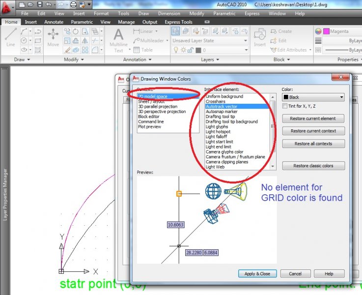Switch to the Manage ribbon tab

pyautogui.click(x=126, y=22)
